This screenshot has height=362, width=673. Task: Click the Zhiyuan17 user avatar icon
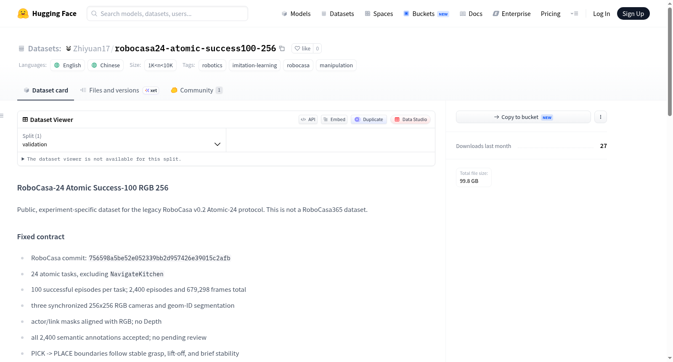(x=69, y=48)
